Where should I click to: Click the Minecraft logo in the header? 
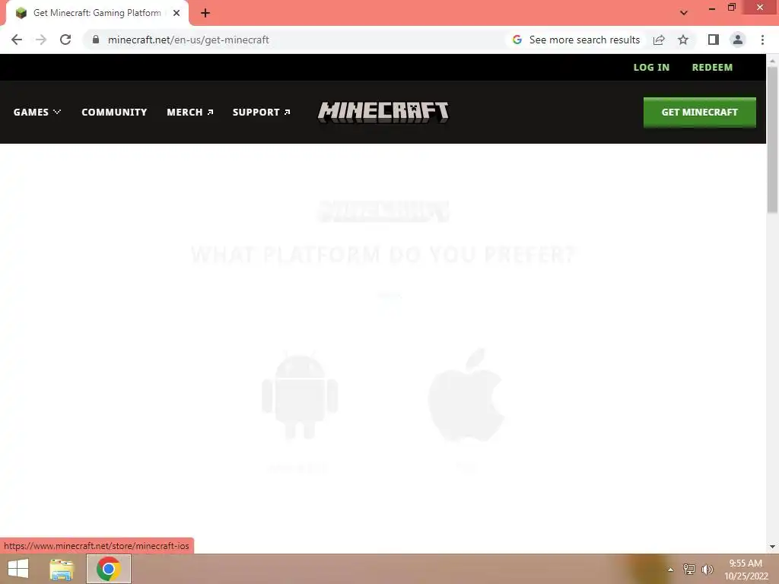(383, 113)
